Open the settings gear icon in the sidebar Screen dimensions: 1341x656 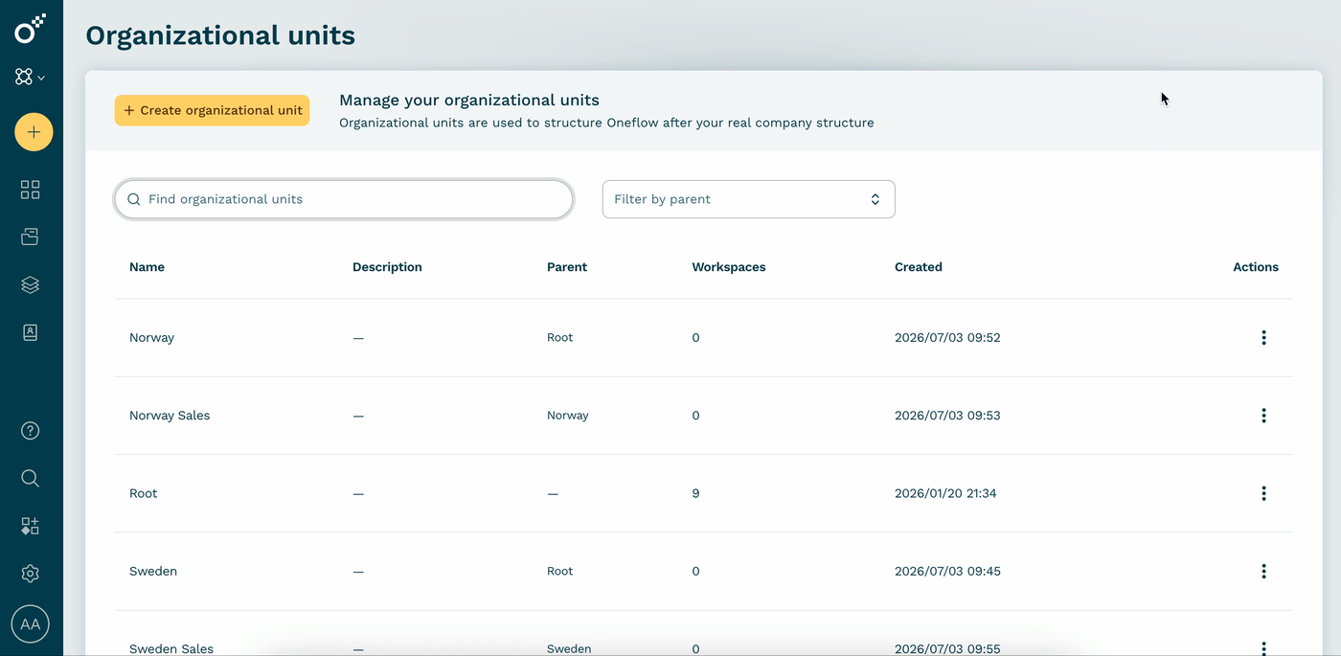click(x=30, y=574)
